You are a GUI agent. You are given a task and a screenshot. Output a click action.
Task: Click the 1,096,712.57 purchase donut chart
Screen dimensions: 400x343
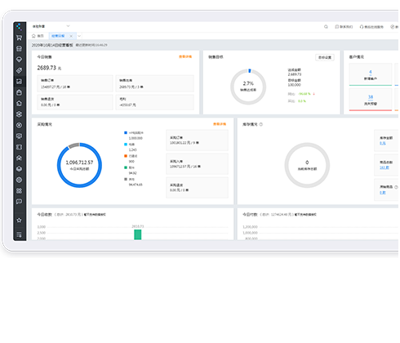pyautogui.click(x=79, y=165)
